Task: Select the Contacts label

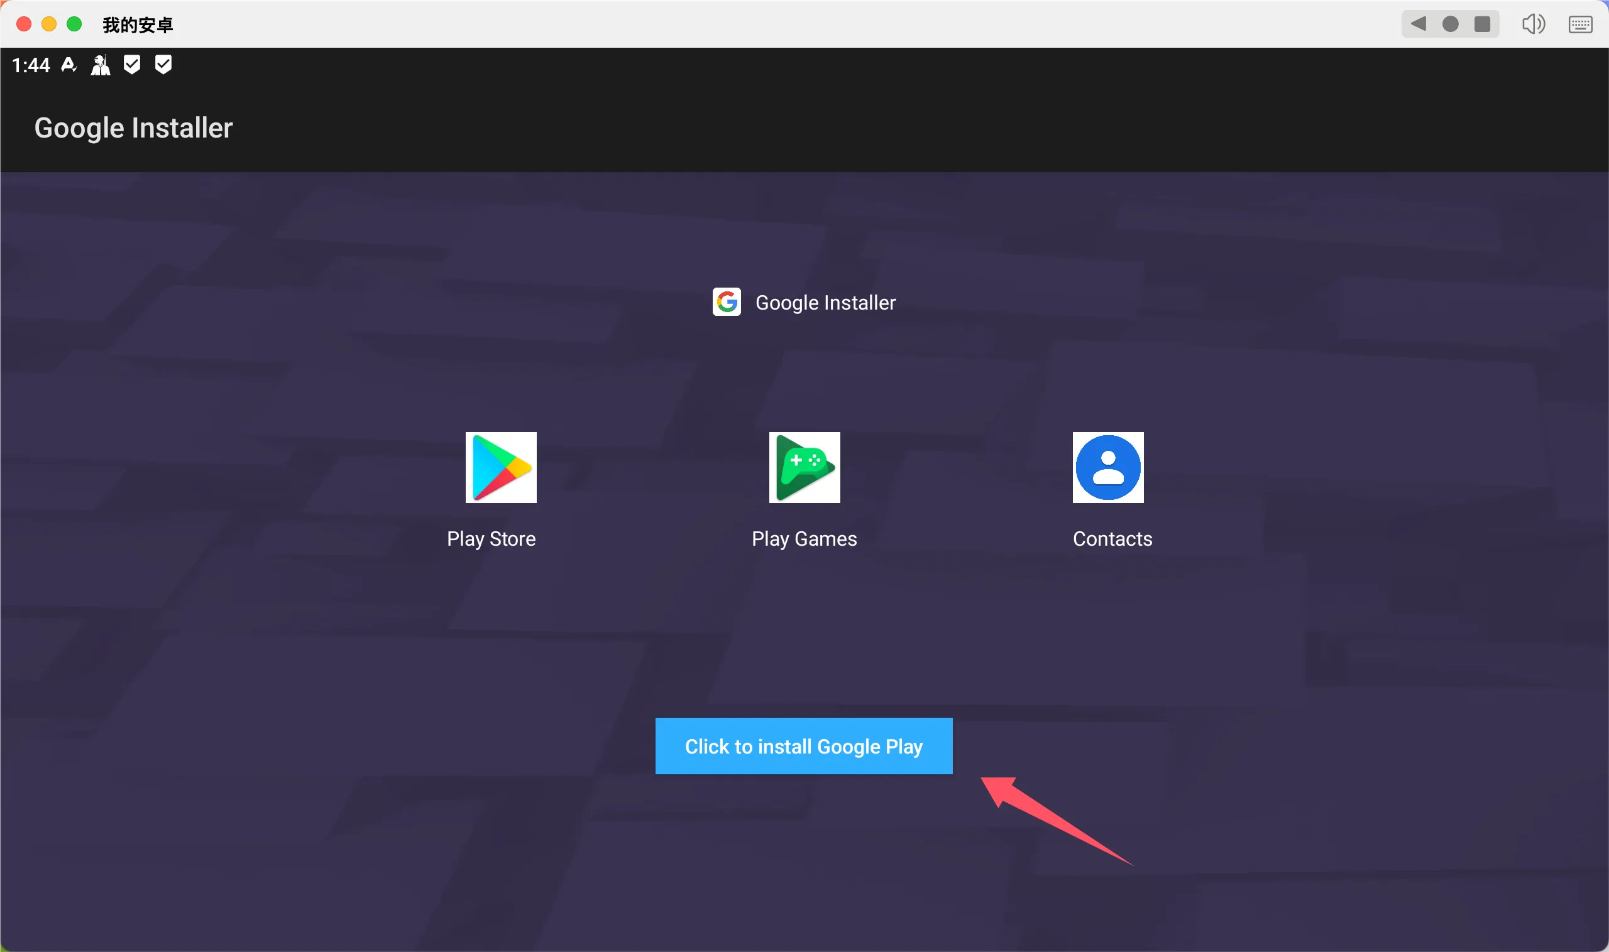Action: pos(1112,539)
